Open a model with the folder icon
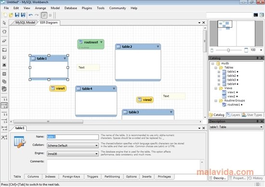Screen dimensions: 265x187 click(11, 15)
